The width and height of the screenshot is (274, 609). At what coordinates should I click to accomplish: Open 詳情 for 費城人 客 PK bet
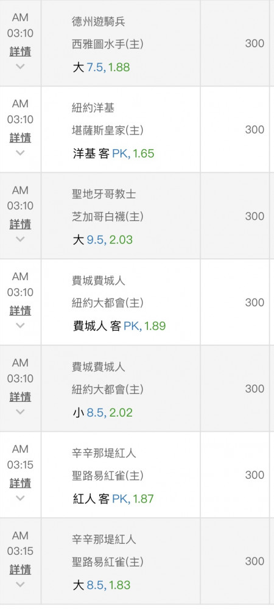pos(20,311)
